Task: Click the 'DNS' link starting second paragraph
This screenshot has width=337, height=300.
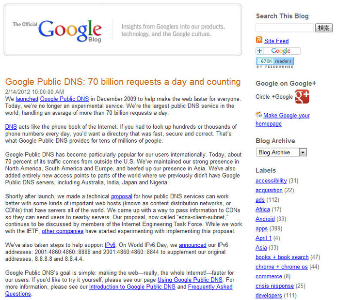Action: [x=11, y=127]
